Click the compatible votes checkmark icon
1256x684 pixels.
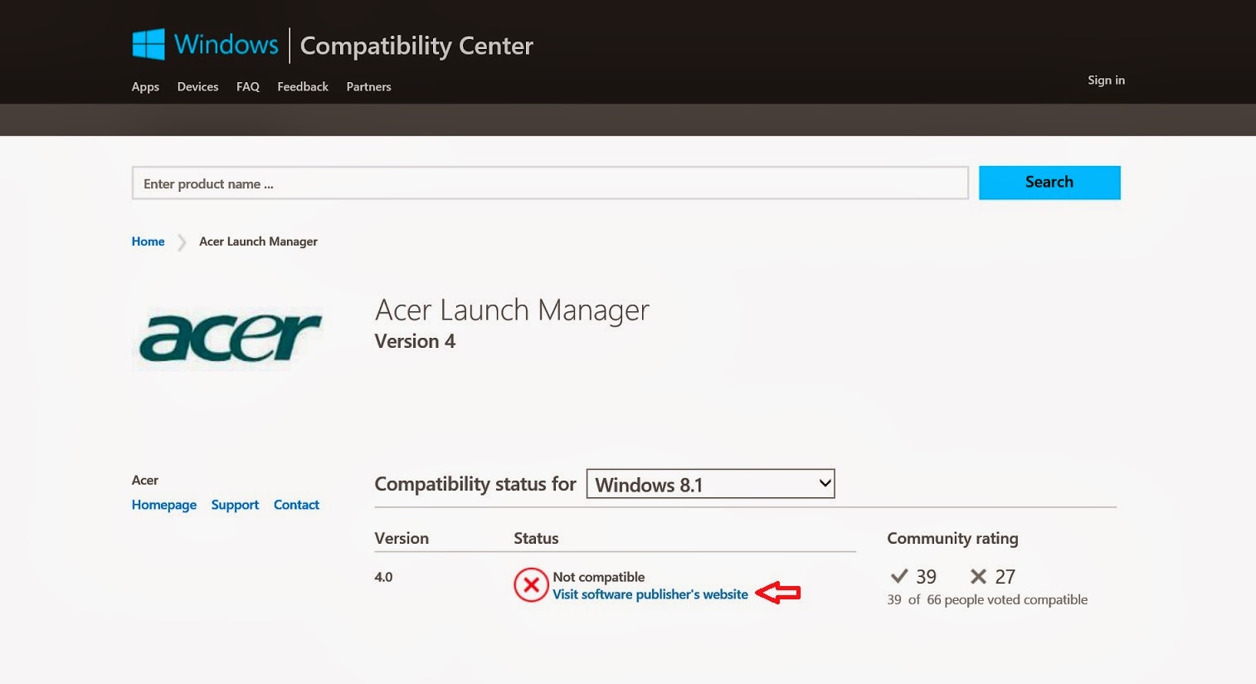pos(899,576)
